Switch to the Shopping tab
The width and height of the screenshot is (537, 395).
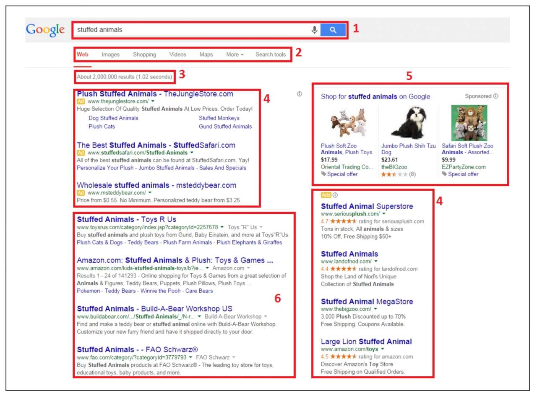144,55
